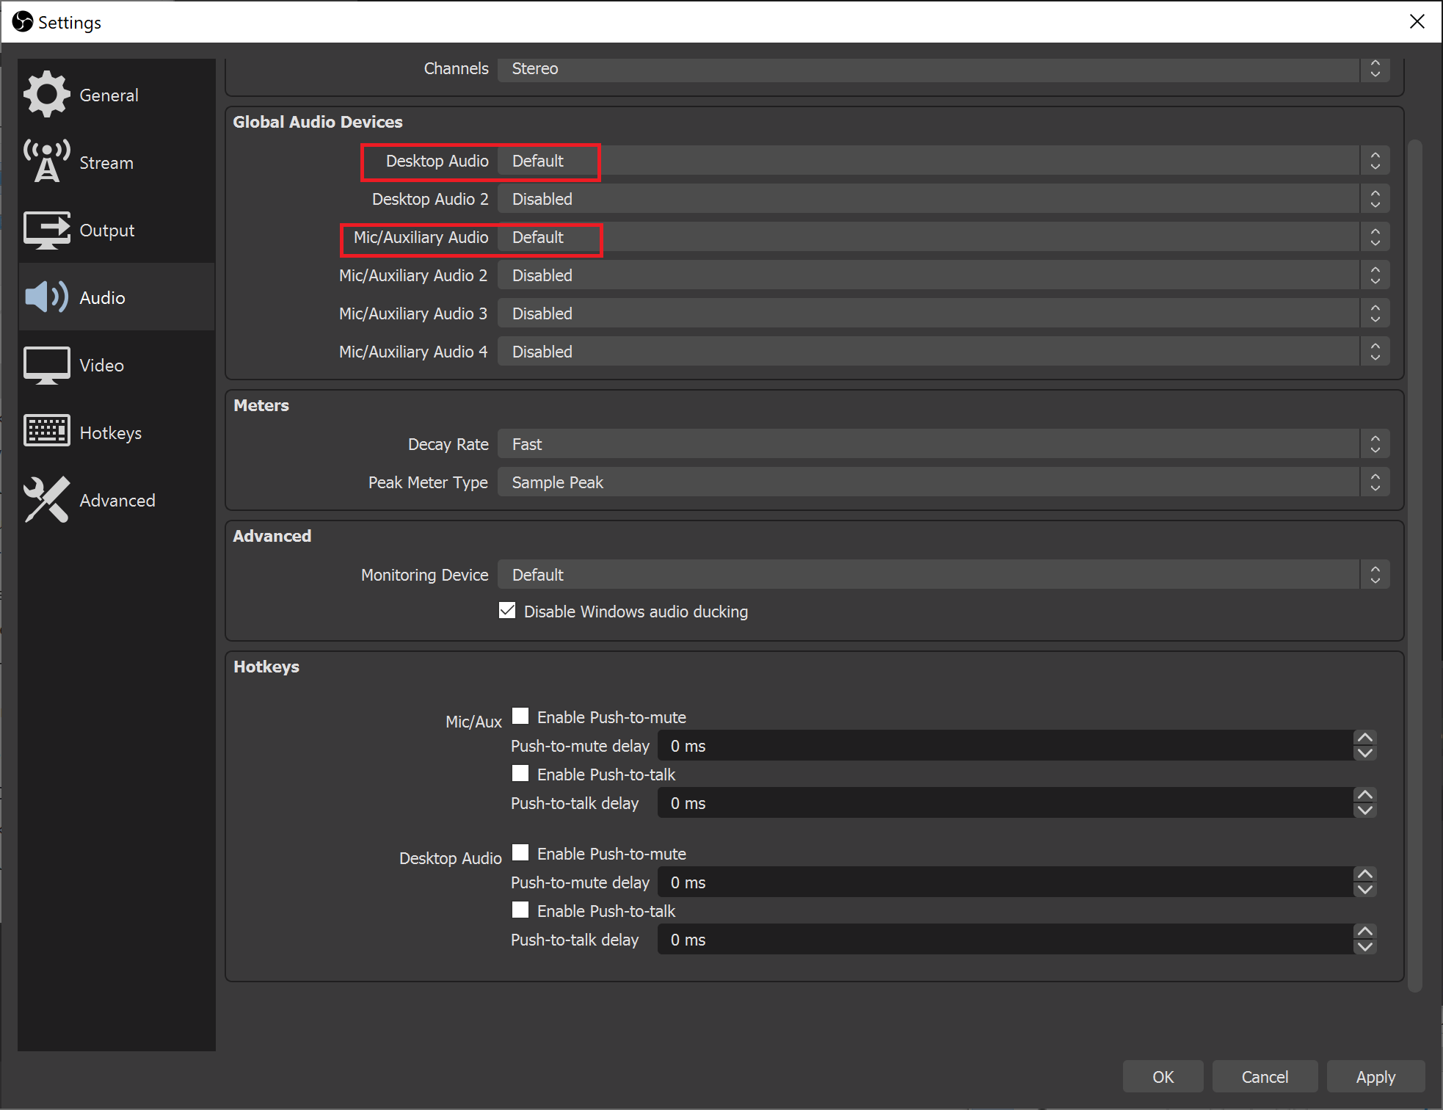The width and height of the screenshot is (1443, 1110).
Task: Click the Stream antenna icon in sidebar
Action: pyautogui.click(x=46, y=162)
